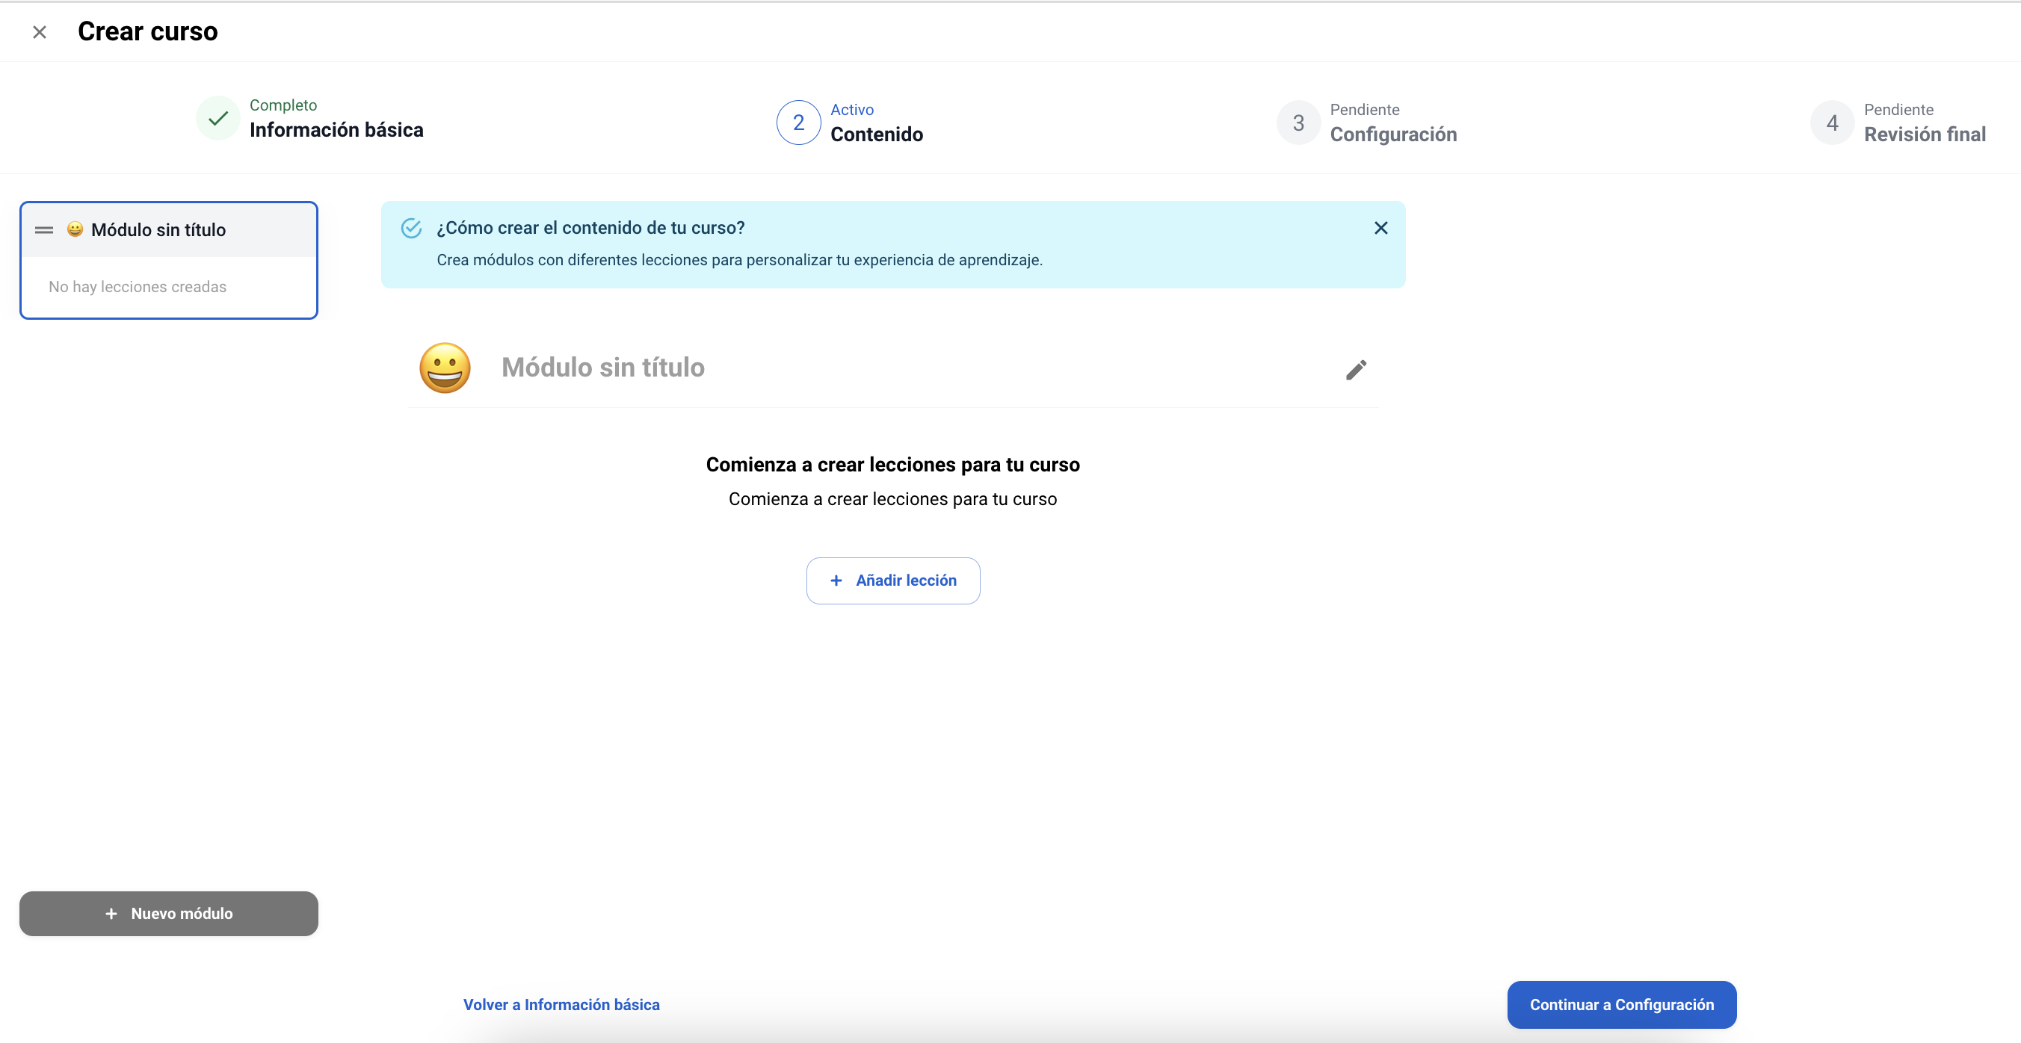The height and width of the screenshot is (1043, 2021).
Task: Click the Módulo sin título title field
Action: coord(602,367)
